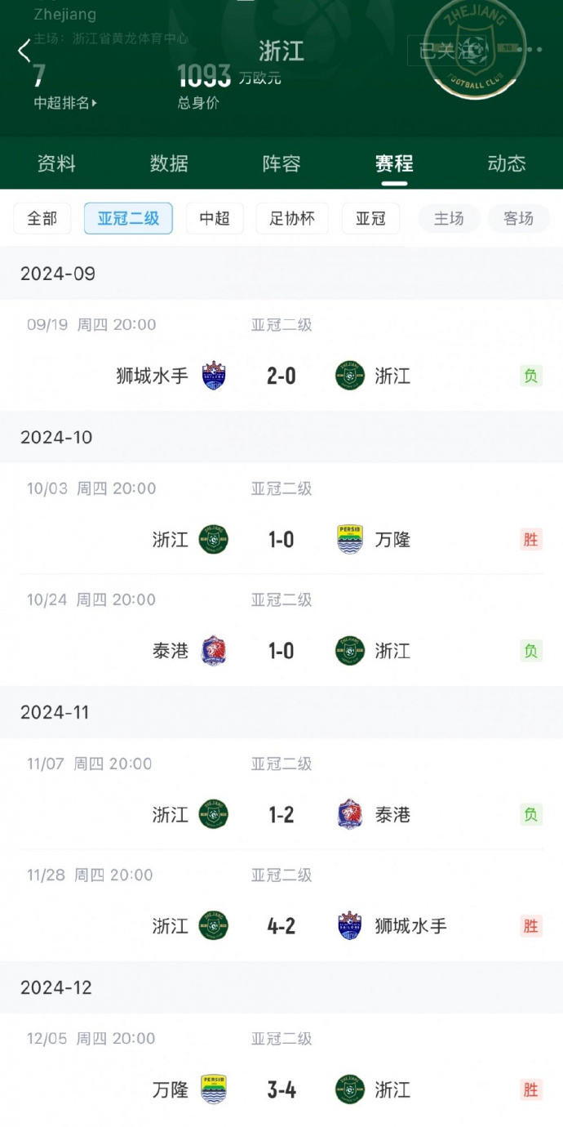This screenshot has height=1127, width=563.
Task: Tap 狮城水手 logo in the 11/28 match
Action: tap(350, 926)
